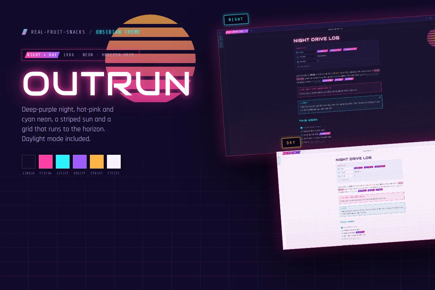This screenshot has height=290, width=435.
Task: Check the 'Flash' task in night window
Action: pyautogui.click(x=302, y=142)
